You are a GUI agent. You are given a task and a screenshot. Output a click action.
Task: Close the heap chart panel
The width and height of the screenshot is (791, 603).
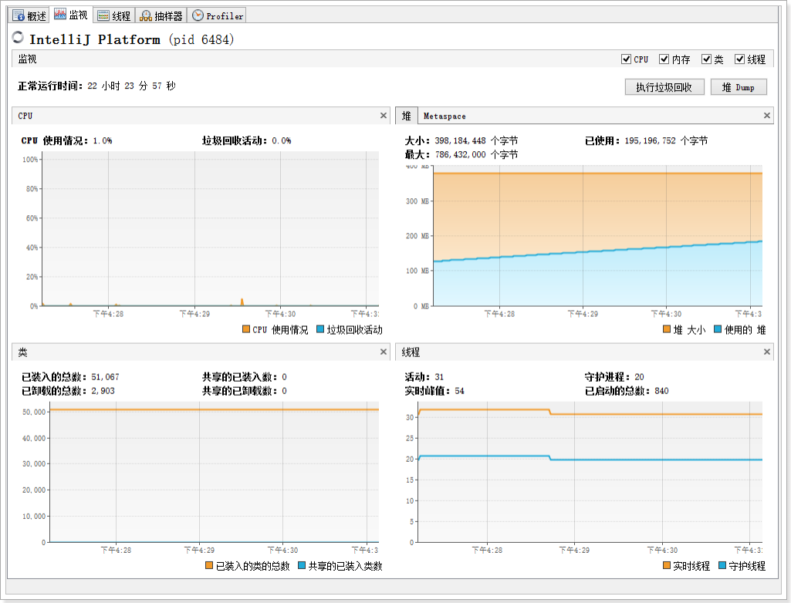pos(767,116)
